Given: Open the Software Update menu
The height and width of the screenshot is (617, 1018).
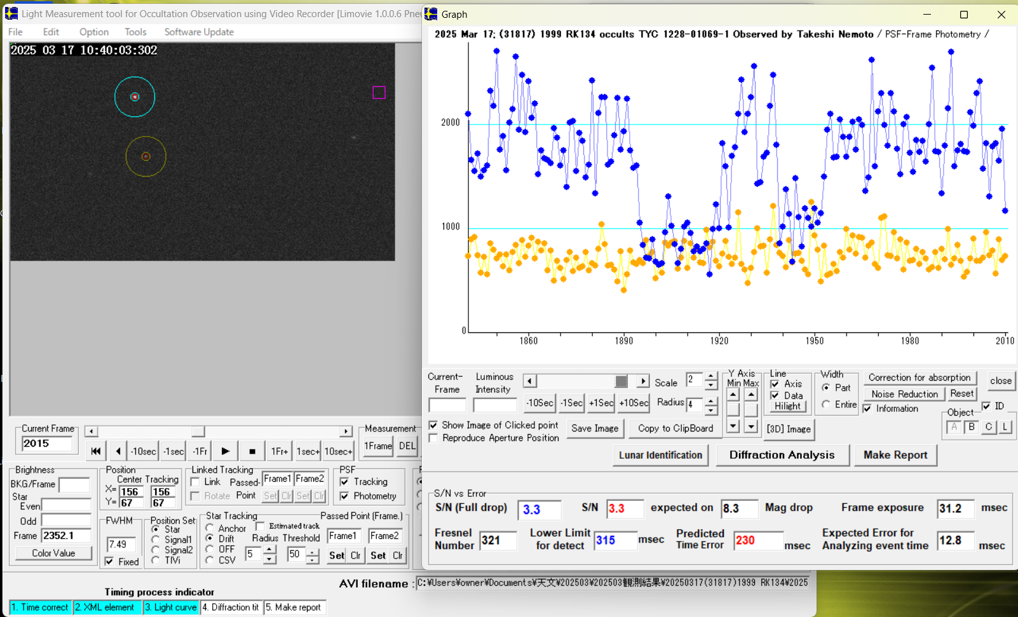Looking at the screenshot, I should 199,32.
